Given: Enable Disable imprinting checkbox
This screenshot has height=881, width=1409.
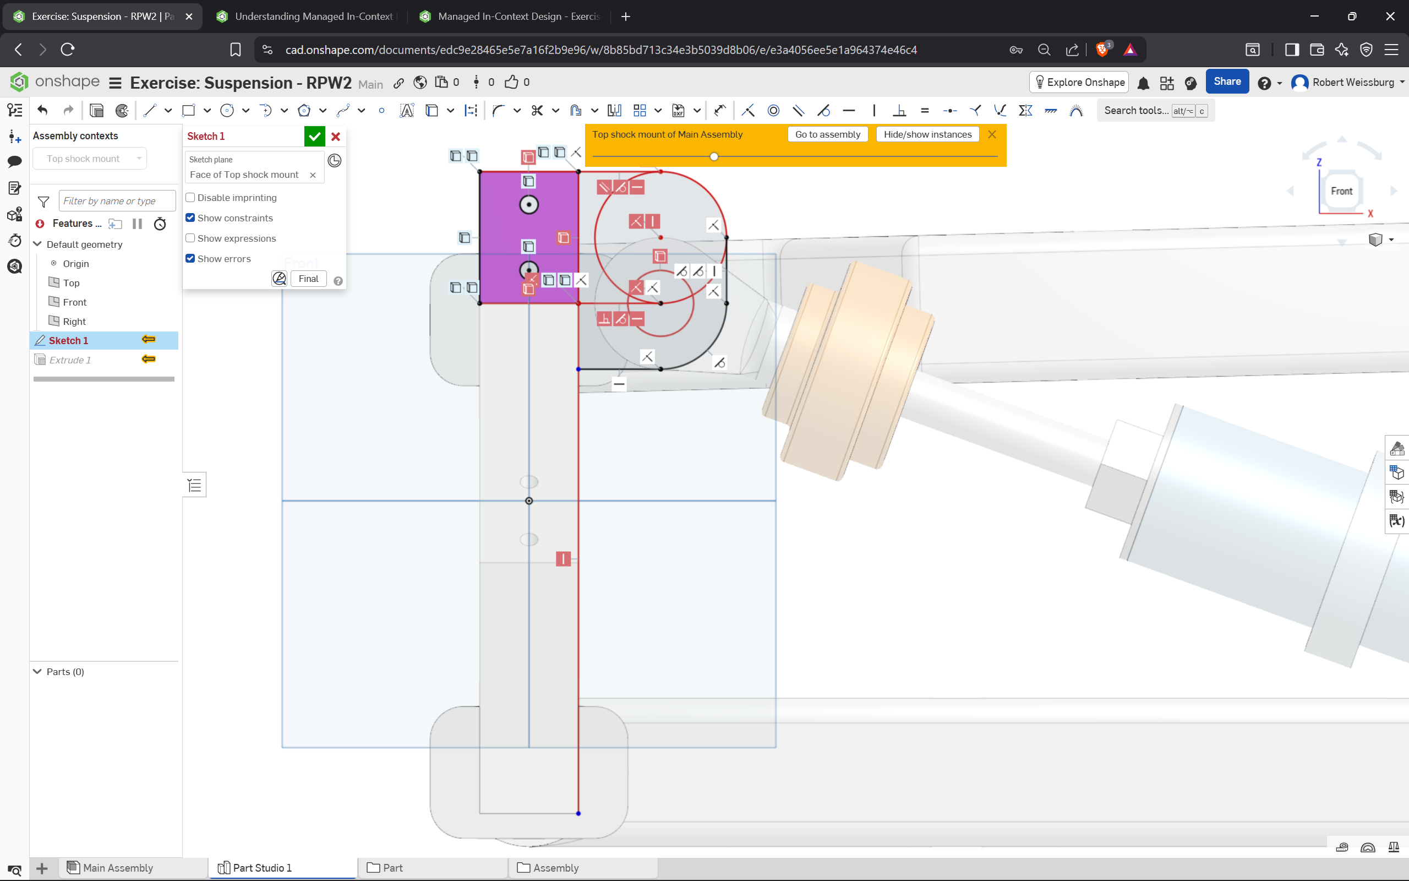Looking at the screenshot, I should (x=190, y=198).
